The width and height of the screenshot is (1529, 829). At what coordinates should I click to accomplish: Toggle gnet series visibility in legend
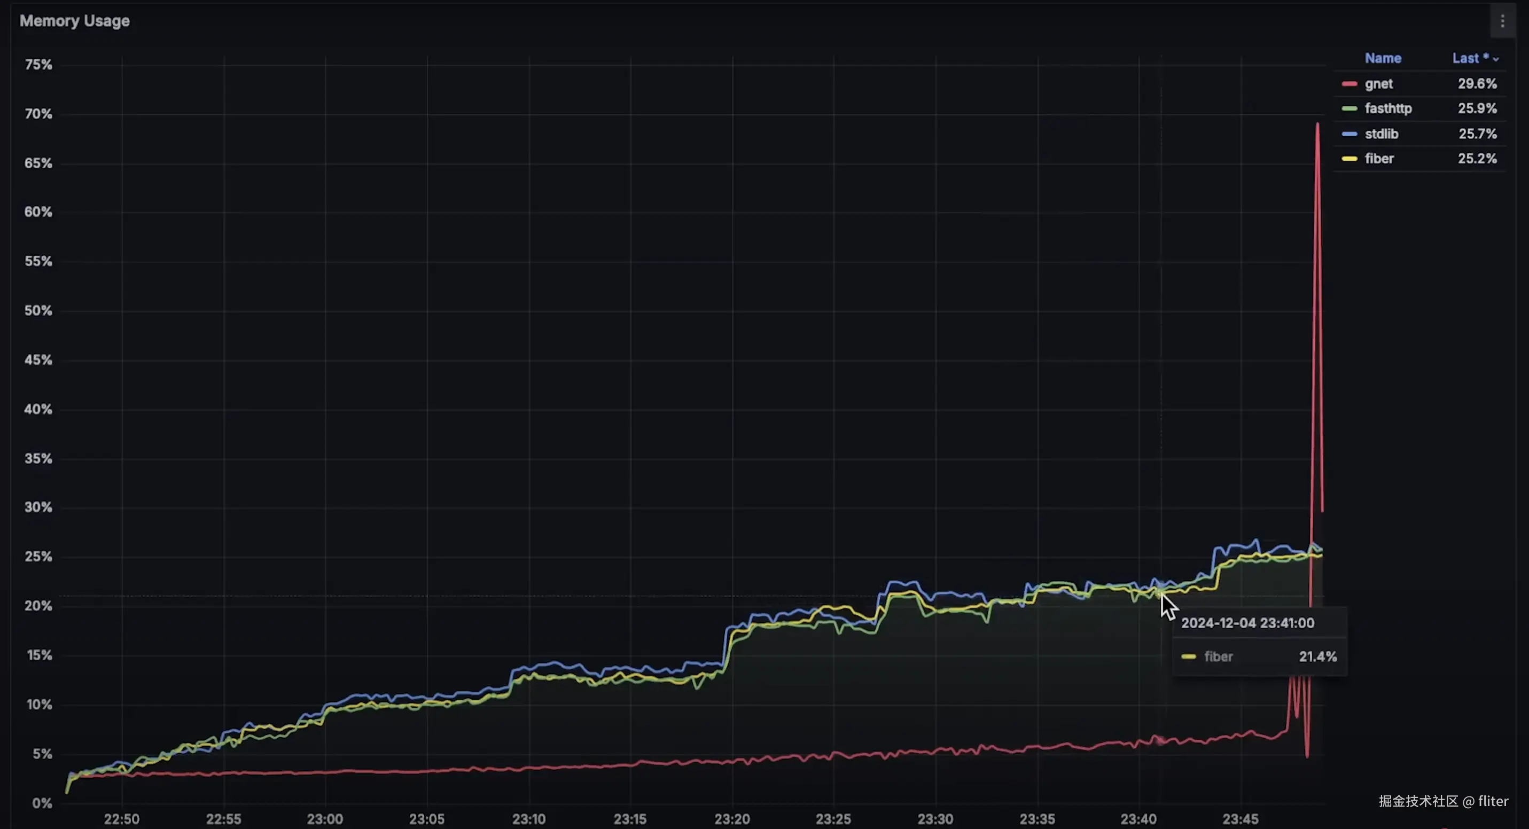point(1378,84)
